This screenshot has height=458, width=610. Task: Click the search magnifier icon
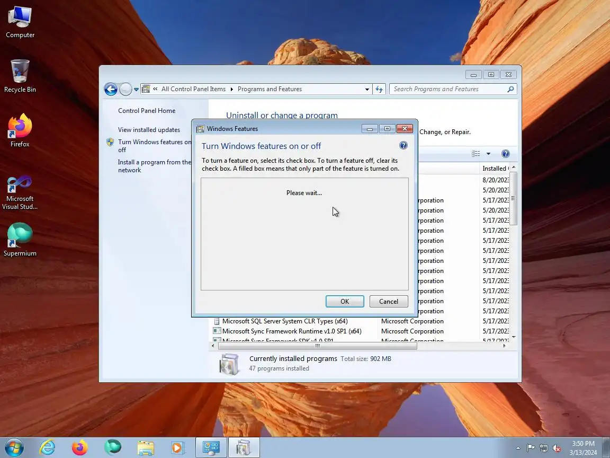tap(511, 89)
